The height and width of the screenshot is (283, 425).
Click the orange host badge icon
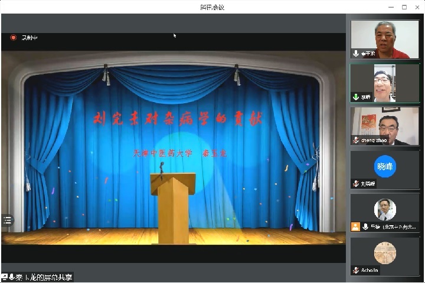tap(355, 226)
